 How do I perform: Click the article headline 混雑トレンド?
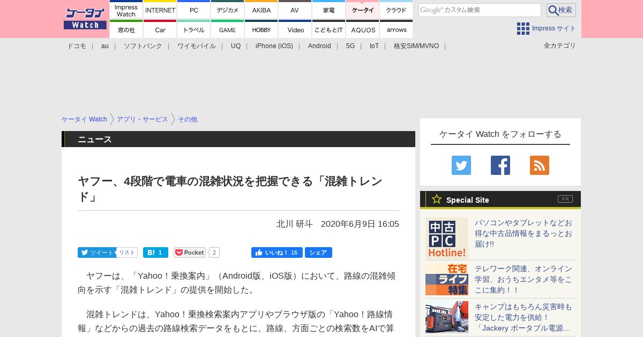click(230, 189)
